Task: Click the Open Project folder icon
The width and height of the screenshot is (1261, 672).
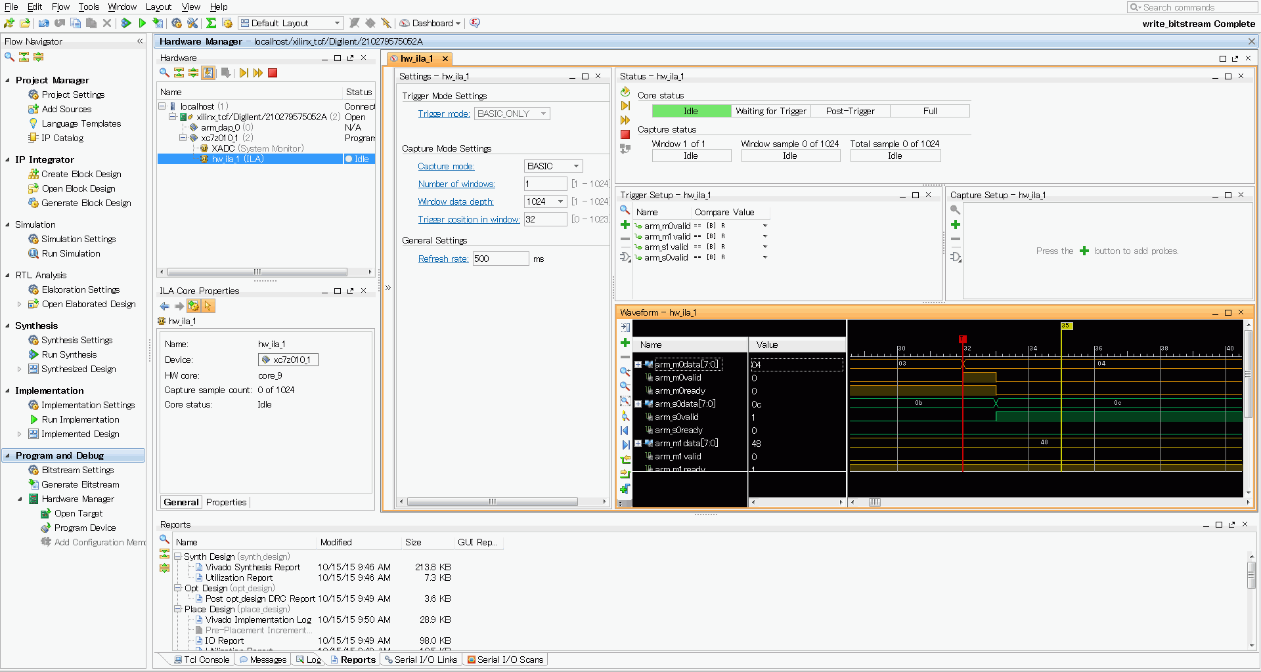Action: click(x=25, y=23)
